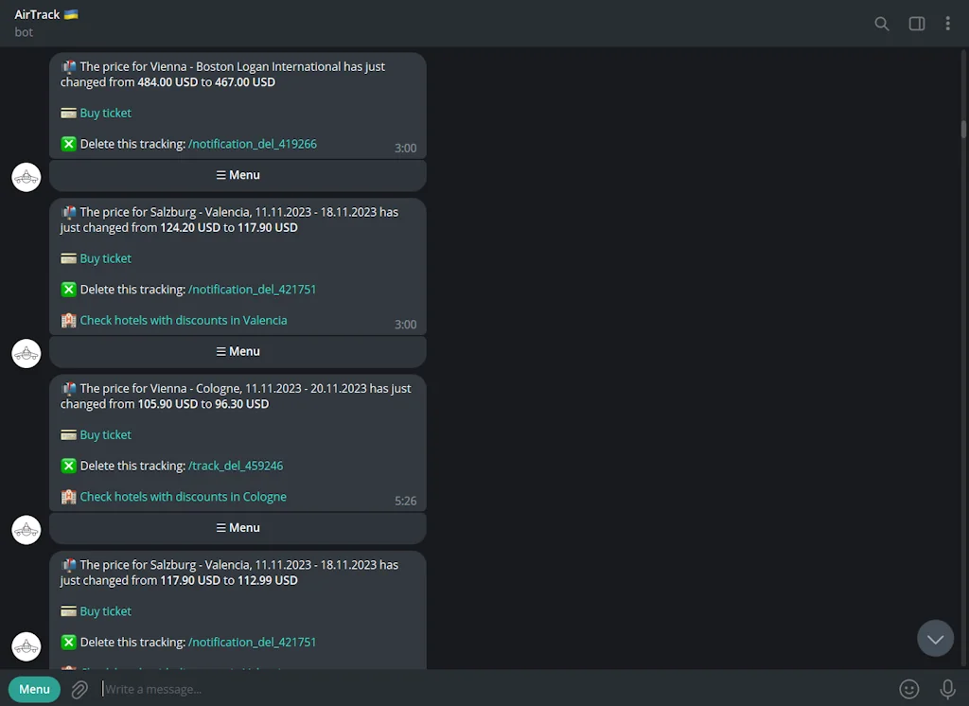Attach a file with the paperclip
The height and width of the screenshot is (706, 969).
point(79,689)
